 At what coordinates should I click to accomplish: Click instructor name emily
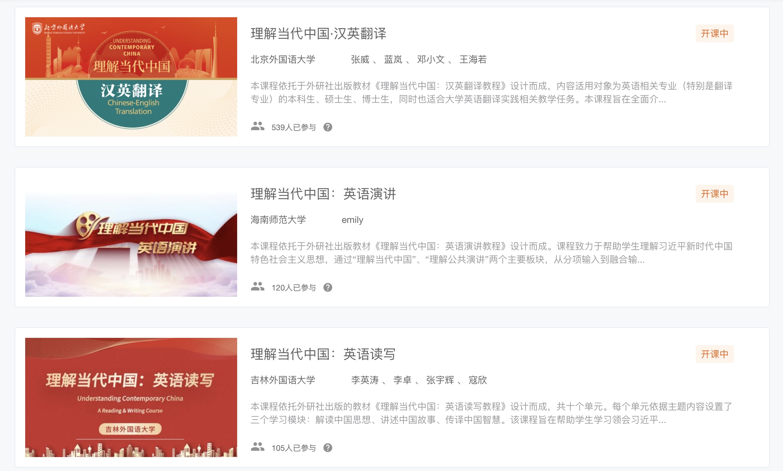coord(352,220)
